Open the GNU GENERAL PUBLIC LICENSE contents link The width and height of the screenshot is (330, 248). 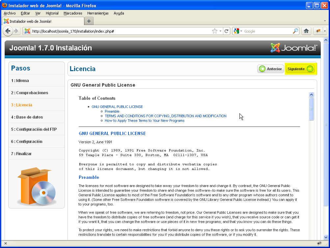[x=117, y=107]
